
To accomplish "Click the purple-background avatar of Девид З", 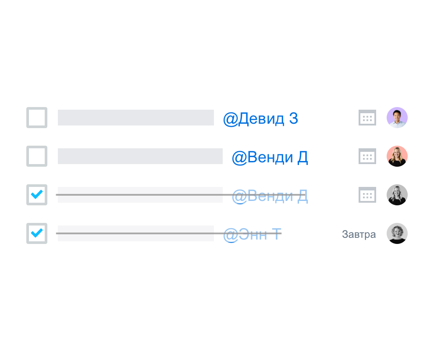I will click(397, 118).
